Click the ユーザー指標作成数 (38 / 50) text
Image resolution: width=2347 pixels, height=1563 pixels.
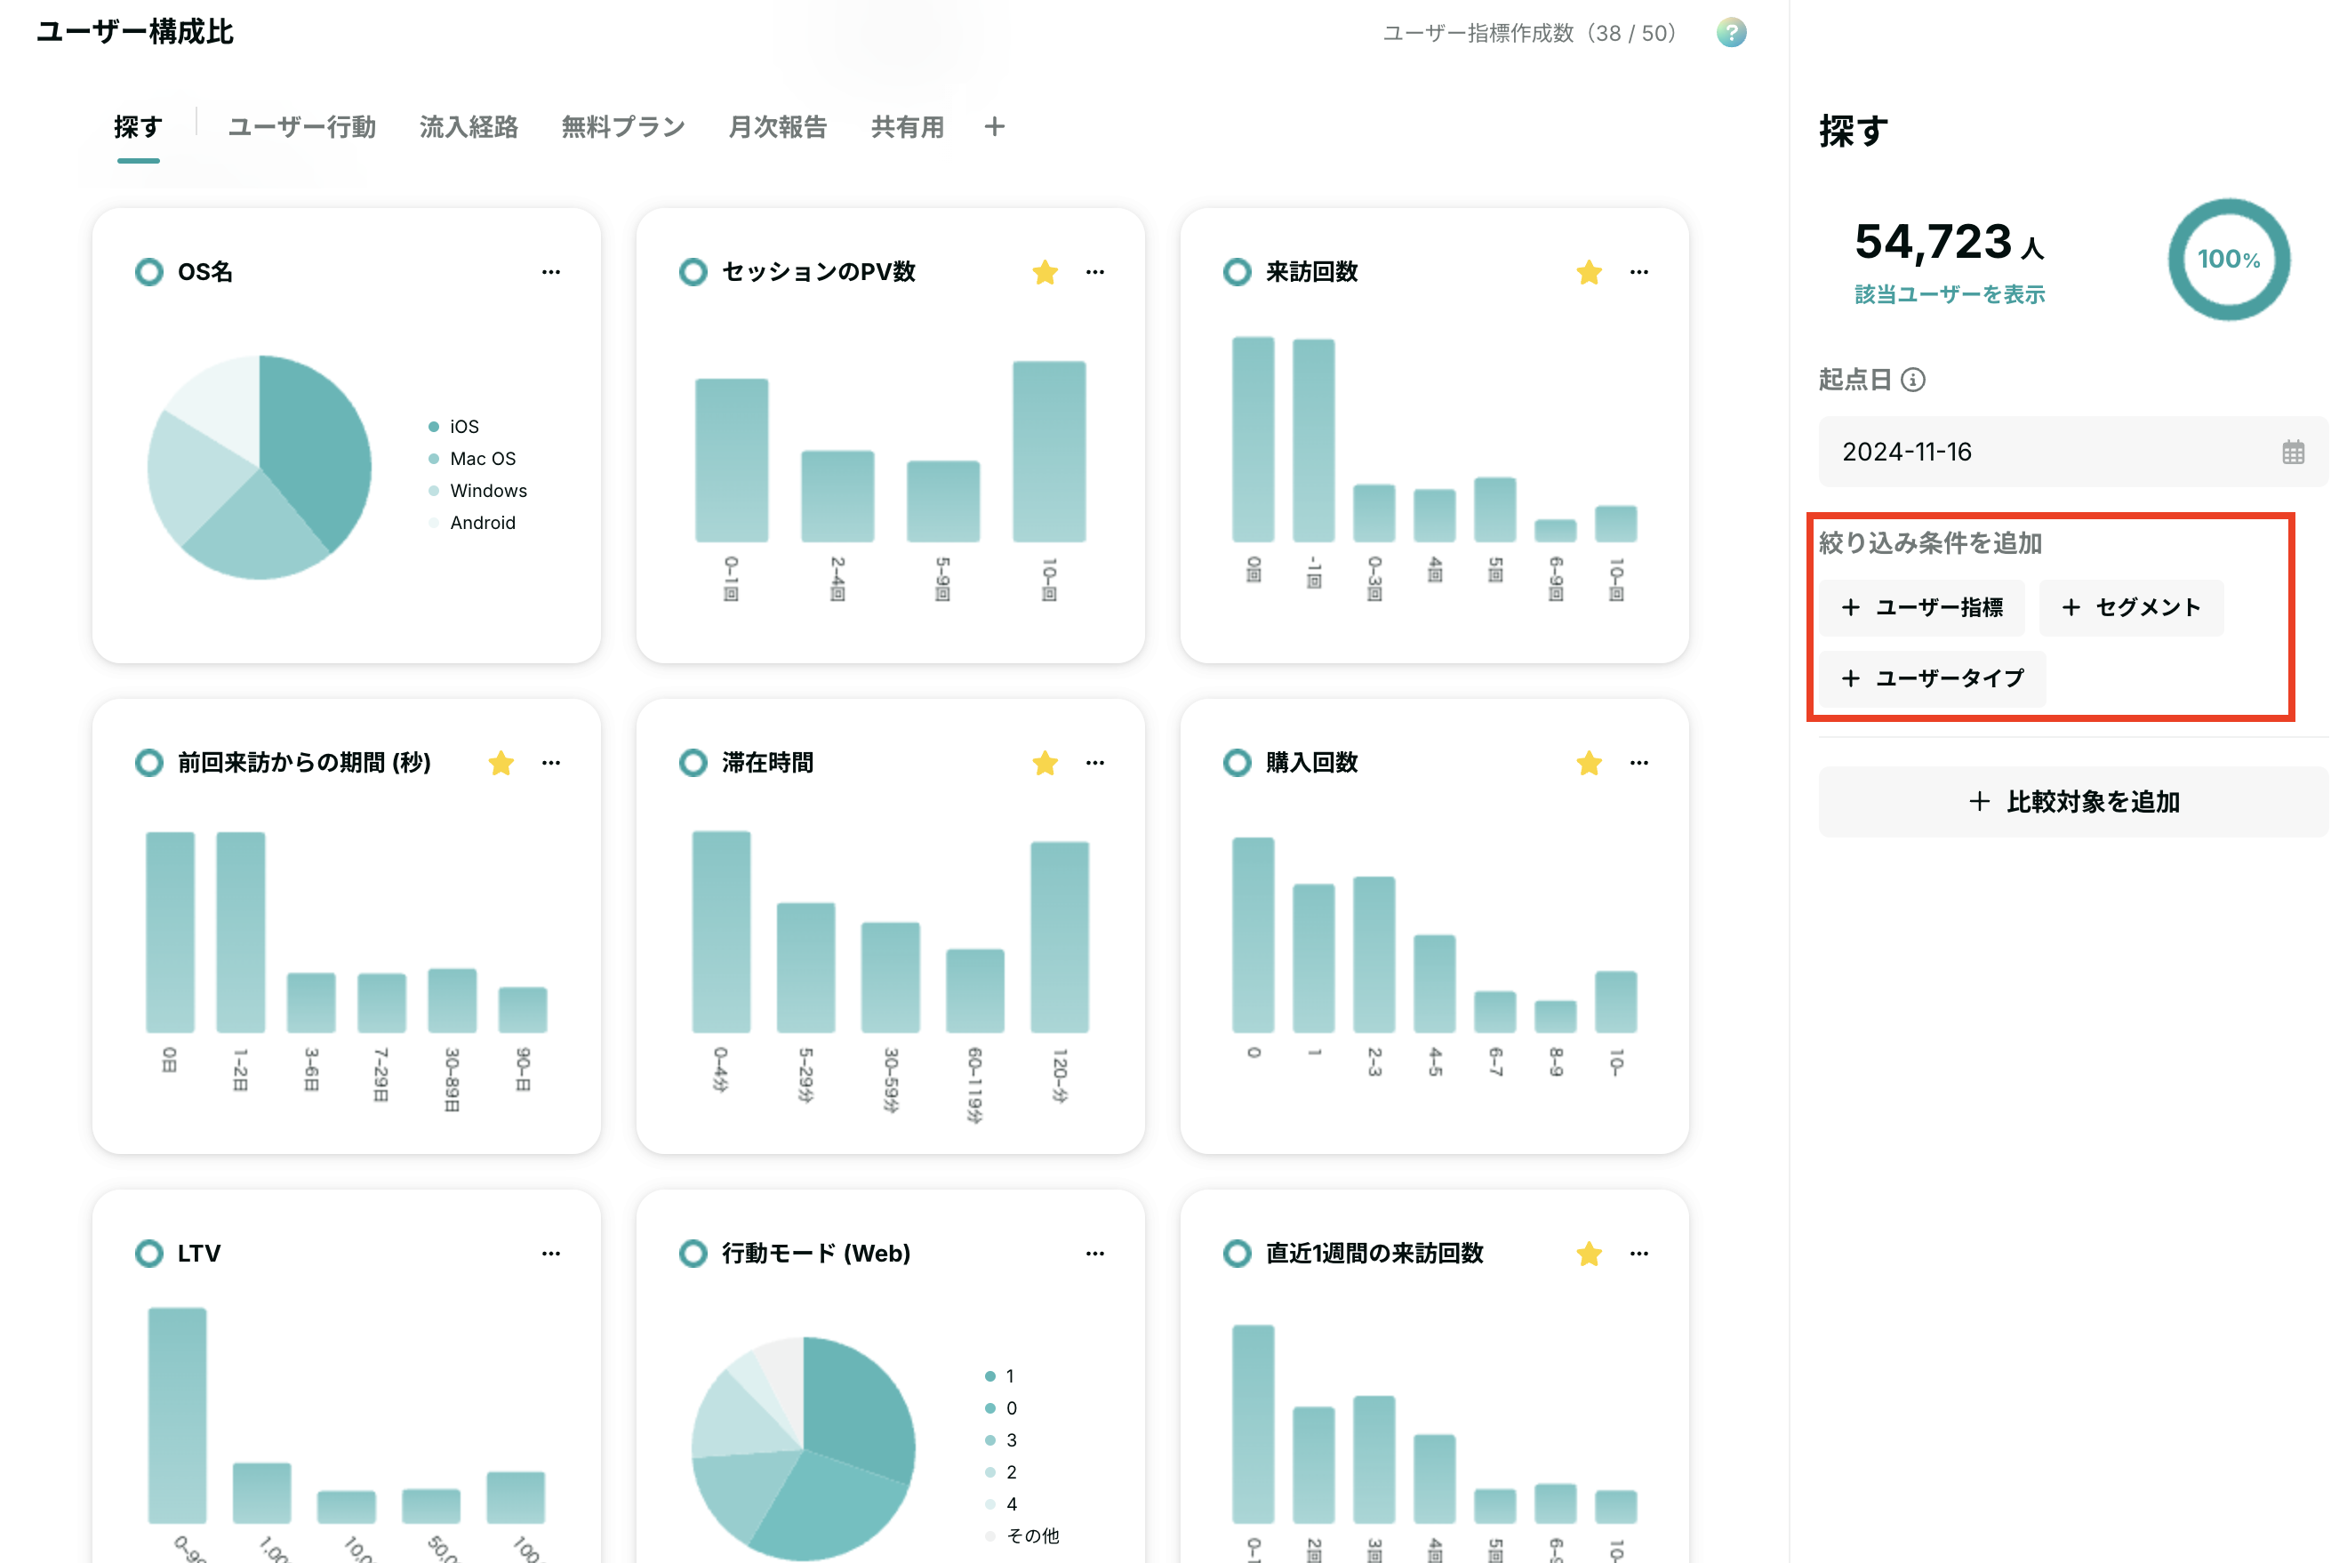[x=1530, y=33]
